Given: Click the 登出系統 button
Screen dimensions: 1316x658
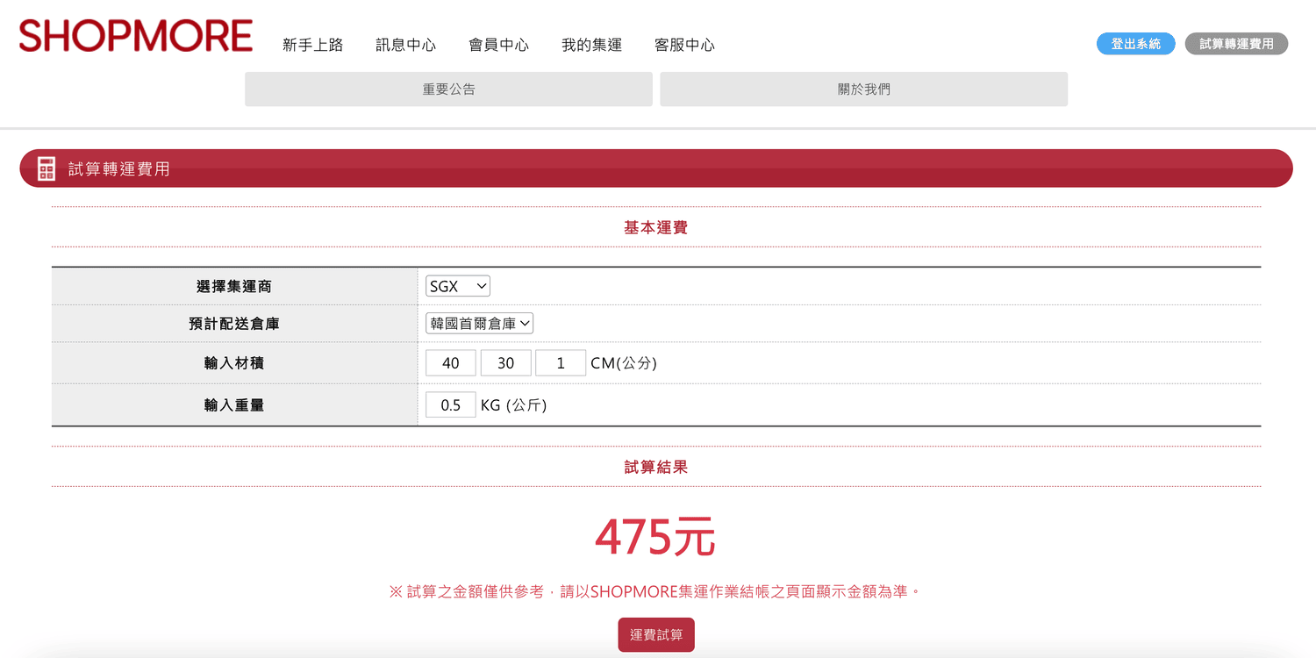Looking at the screenshot, I should pos(1135,44).
